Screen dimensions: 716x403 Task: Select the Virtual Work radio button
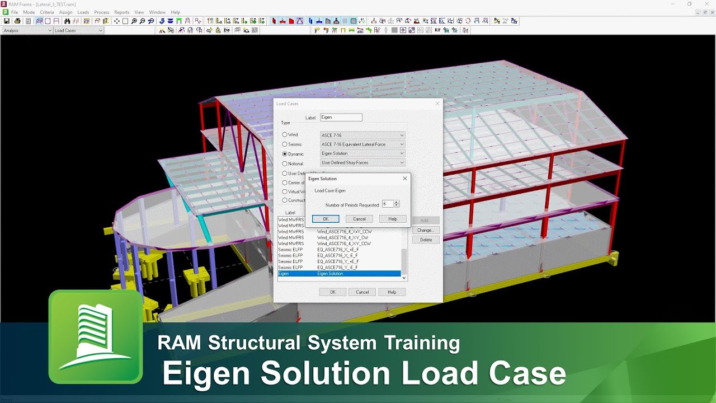[x=285, y=191]
